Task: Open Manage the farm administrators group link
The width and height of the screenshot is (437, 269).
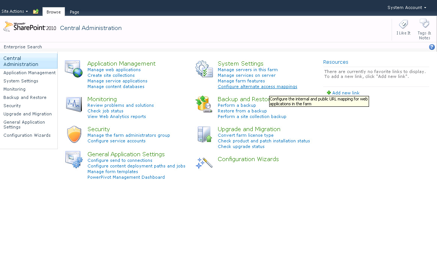Action: 129,135
